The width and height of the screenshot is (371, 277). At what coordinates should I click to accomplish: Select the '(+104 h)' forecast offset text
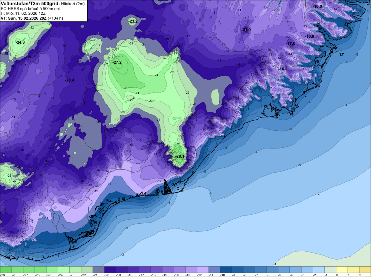[55, 18]
